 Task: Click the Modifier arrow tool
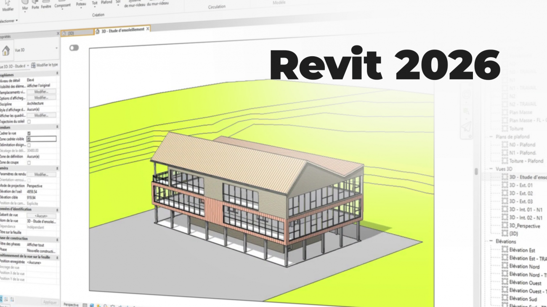[x=8, y=5]
